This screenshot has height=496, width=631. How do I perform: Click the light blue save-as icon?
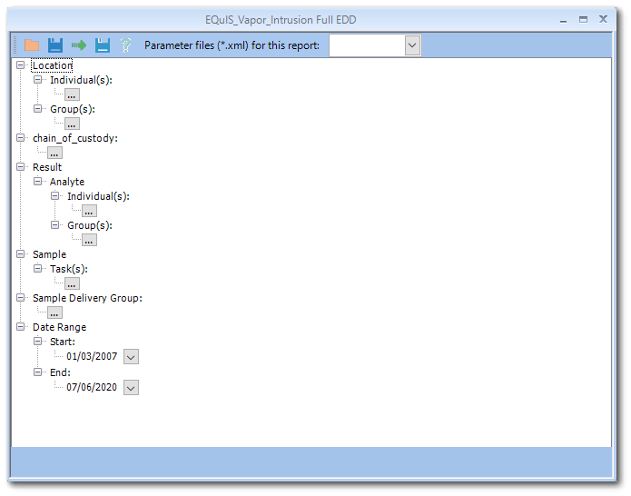tap(103, 45)
